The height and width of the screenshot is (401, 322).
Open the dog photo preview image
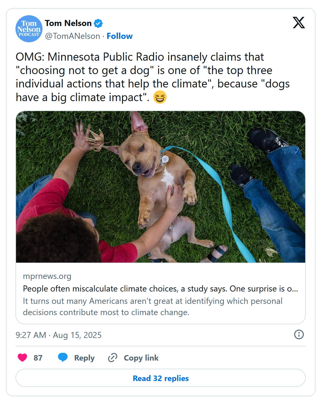click(161, 187)
